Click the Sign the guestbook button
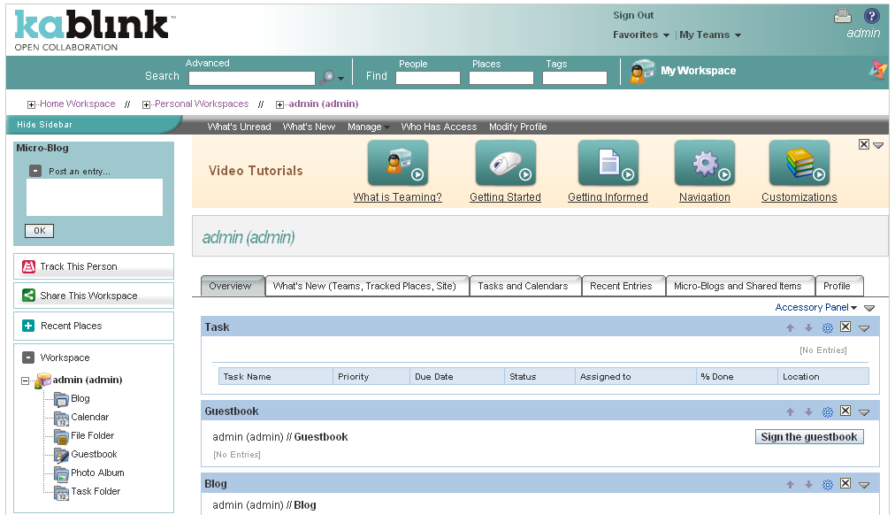The height and width of the screenshot is (515, 895). click(x=808, y=436)
